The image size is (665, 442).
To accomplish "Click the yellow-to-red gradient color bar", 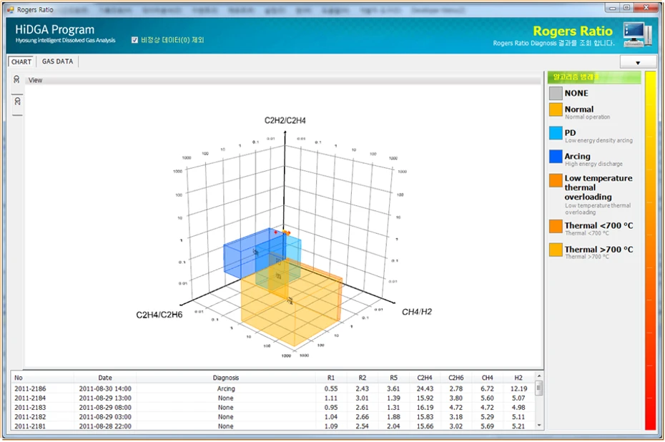I will tap(650, 251).
